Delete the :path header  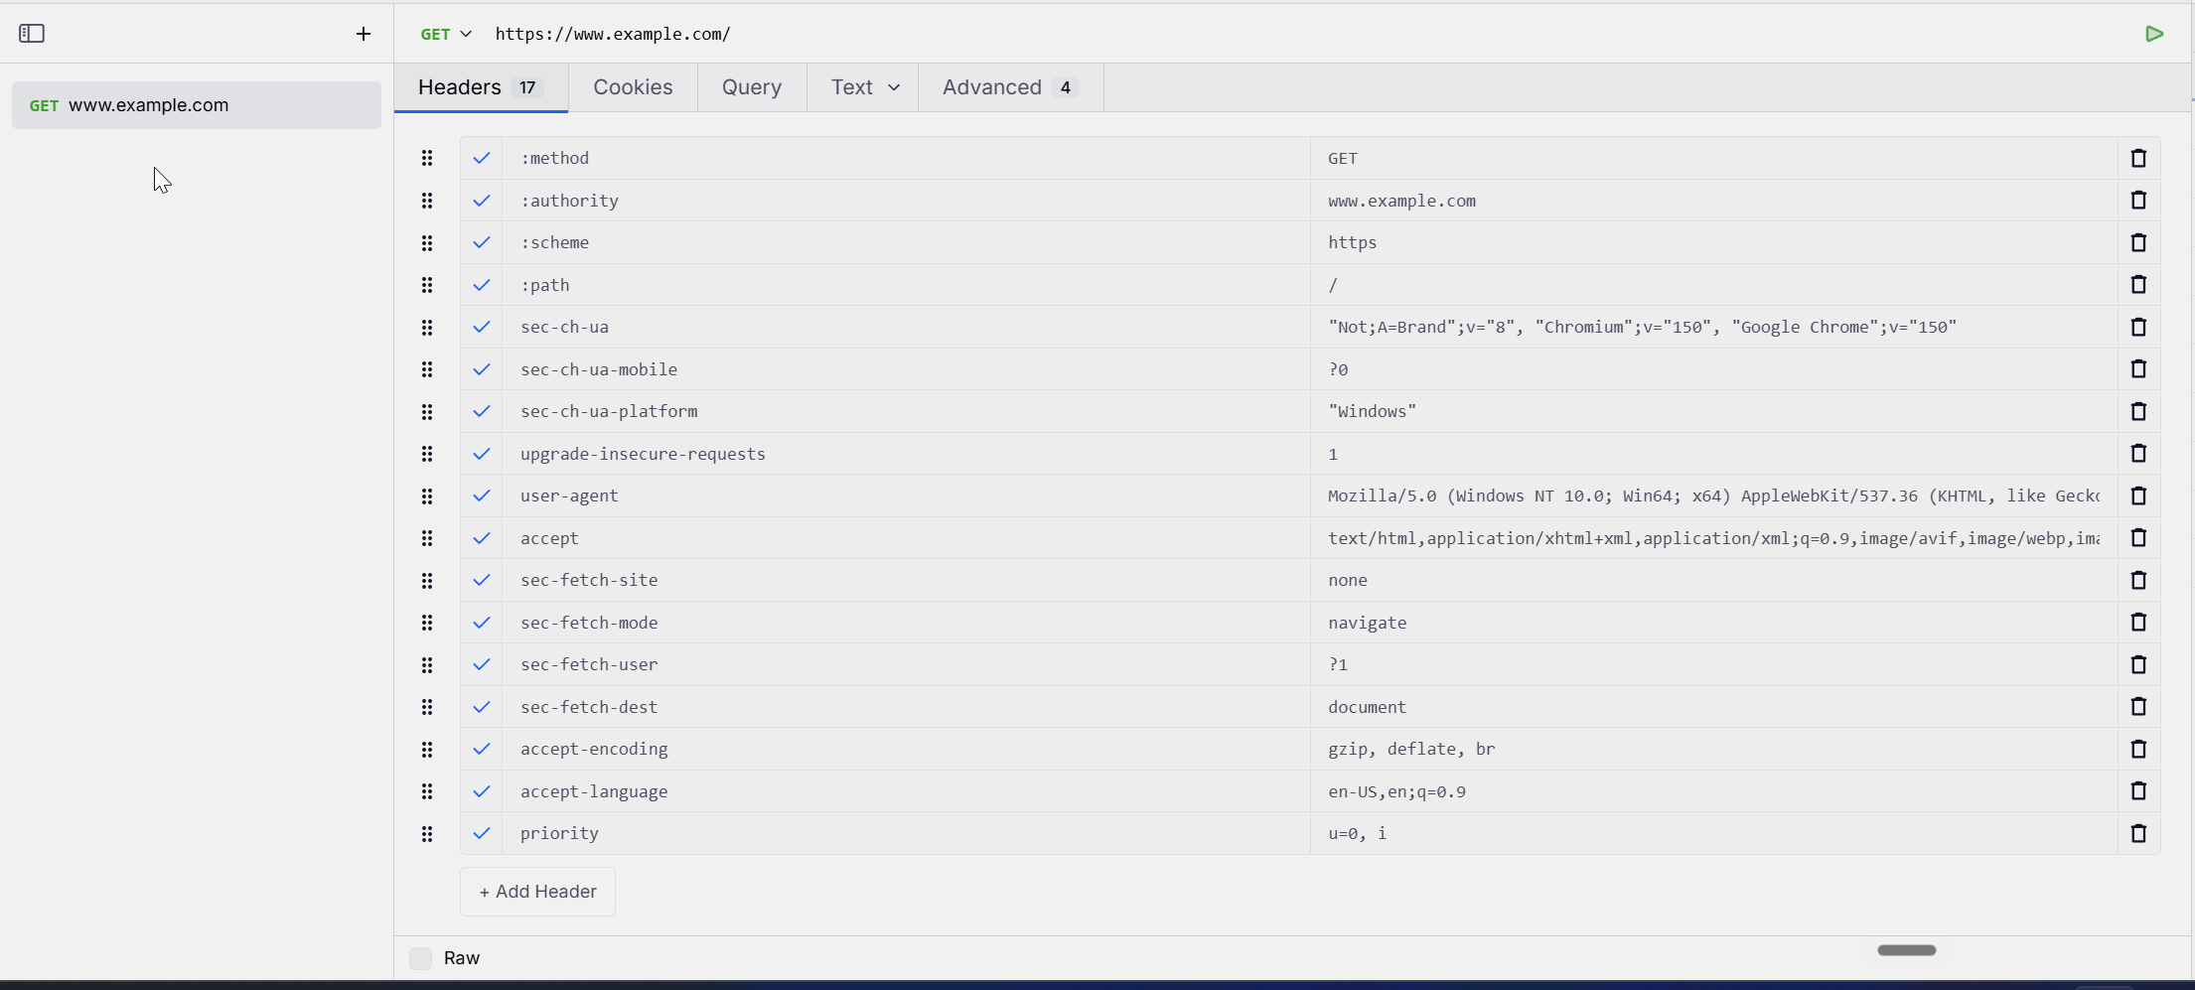pos(2138,285)
